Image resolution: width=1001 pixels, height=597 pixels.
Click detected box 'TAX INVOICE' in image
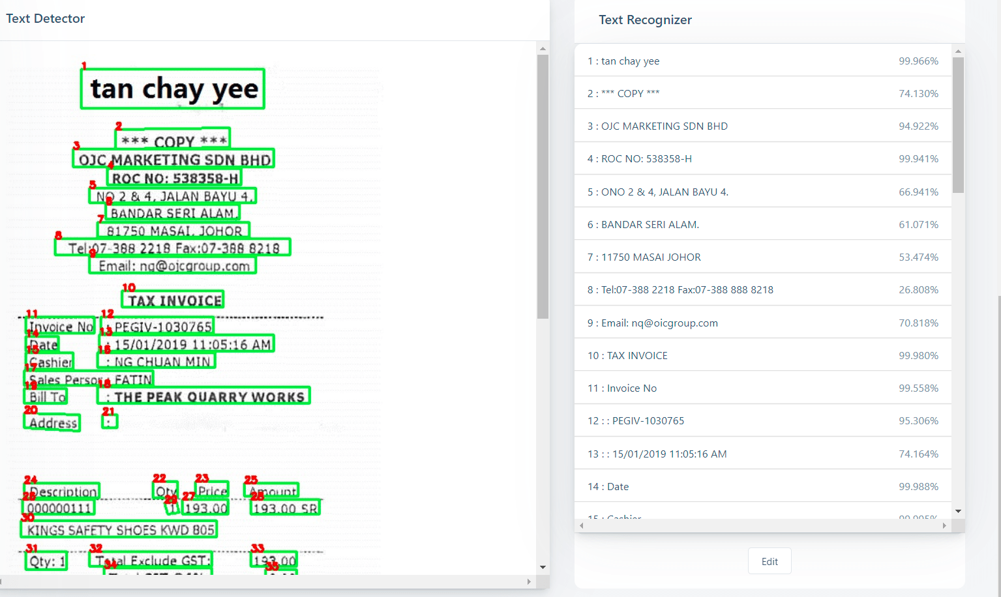(x=173, y=299)
